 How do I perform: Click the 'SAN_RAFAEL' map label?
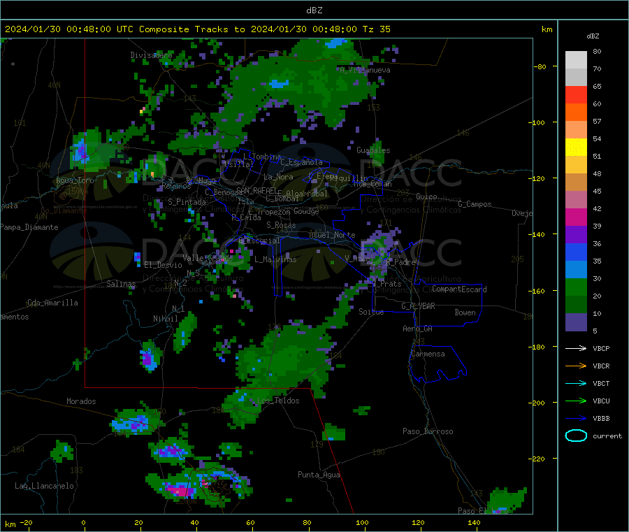coord(256,190)
